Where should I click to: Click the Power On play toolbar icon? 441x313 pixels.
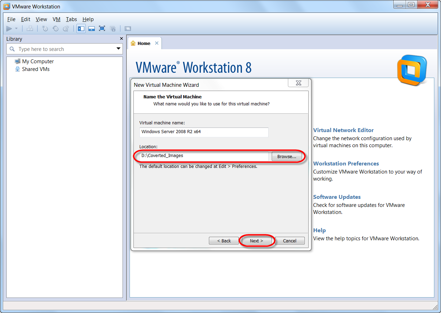(x=9, y=29)
